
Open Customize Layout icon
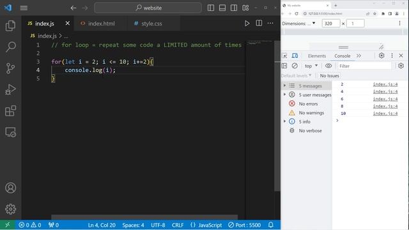(x=245, y=8)
